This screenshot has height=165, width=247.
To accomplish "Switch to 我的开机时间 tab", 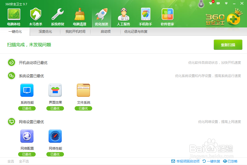I will pos(75,32).
